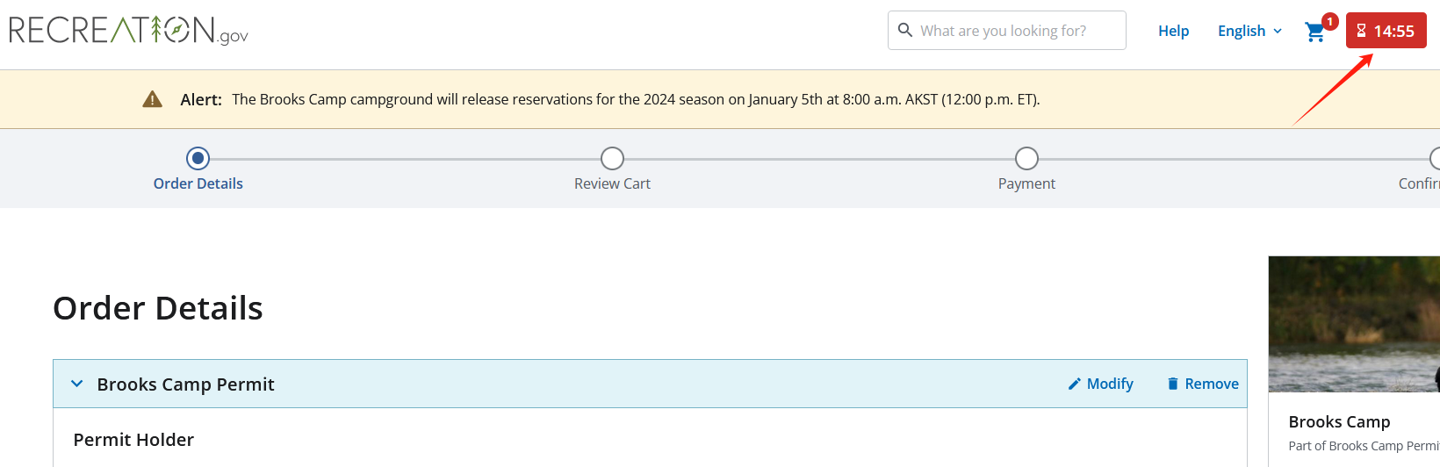Collapse the Brooks Camp Permit section
This screenshot has width=1440, height=467.
pyautogui.click(x=77, y=384)
